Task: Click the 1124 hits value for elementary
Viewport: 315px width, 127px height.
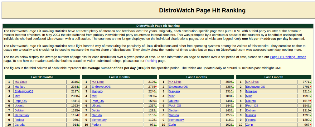Action: pyautogui.click(x=75, y=115)
